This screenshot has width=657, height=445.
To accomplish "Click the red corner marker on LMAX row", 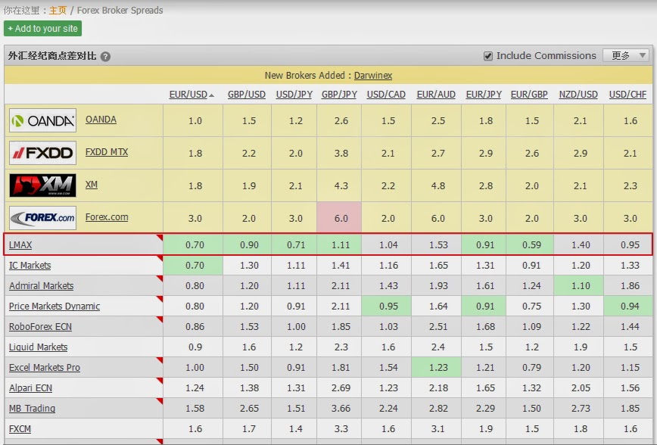I will click(160, 237).
